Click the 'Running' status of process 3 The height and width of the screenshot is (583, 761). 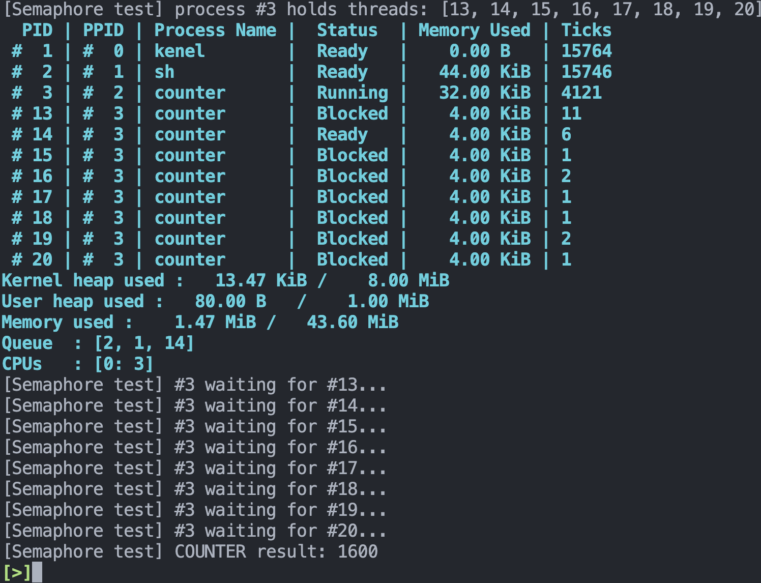click(353, 93)
